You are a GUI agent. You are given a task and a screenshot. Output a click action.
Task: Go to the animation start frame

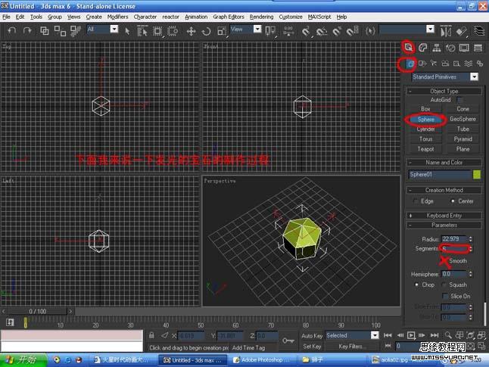[x=388, y=335]
